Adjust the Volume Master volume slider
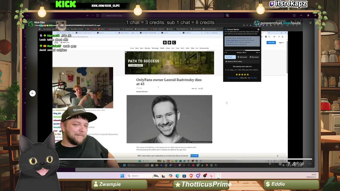This screenshot has height=191, width=340. point(242,50)
